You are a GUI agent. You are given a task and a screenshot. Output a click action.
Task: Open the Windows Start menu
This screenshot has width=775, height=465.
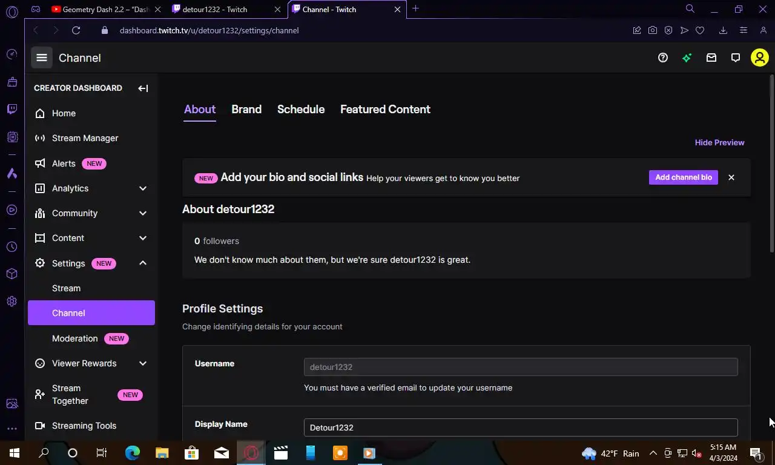pyautogui.click(x=15, y=453)
